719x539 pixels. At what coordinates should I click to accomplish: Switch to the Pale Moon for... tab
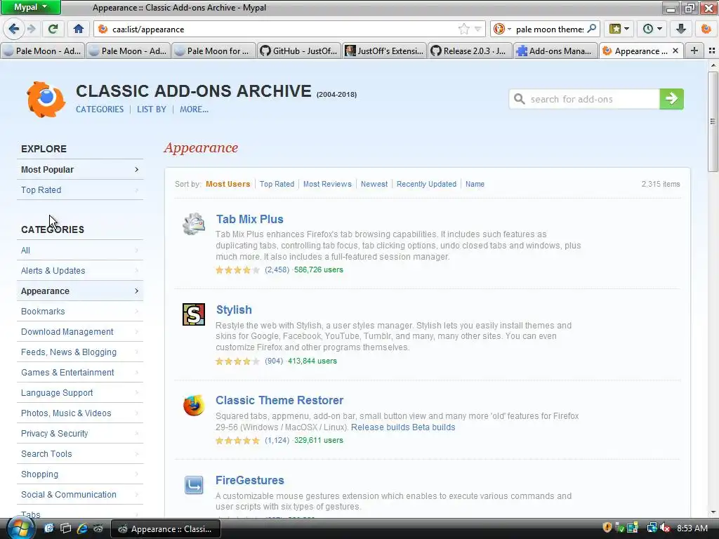(x=213, y=51)
